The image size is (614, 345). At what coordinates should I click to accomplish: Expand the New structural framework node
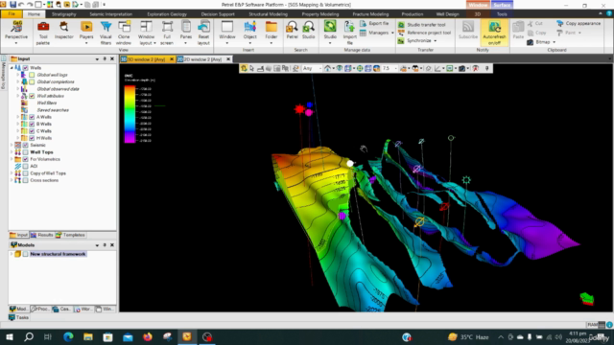click(12, 254)
